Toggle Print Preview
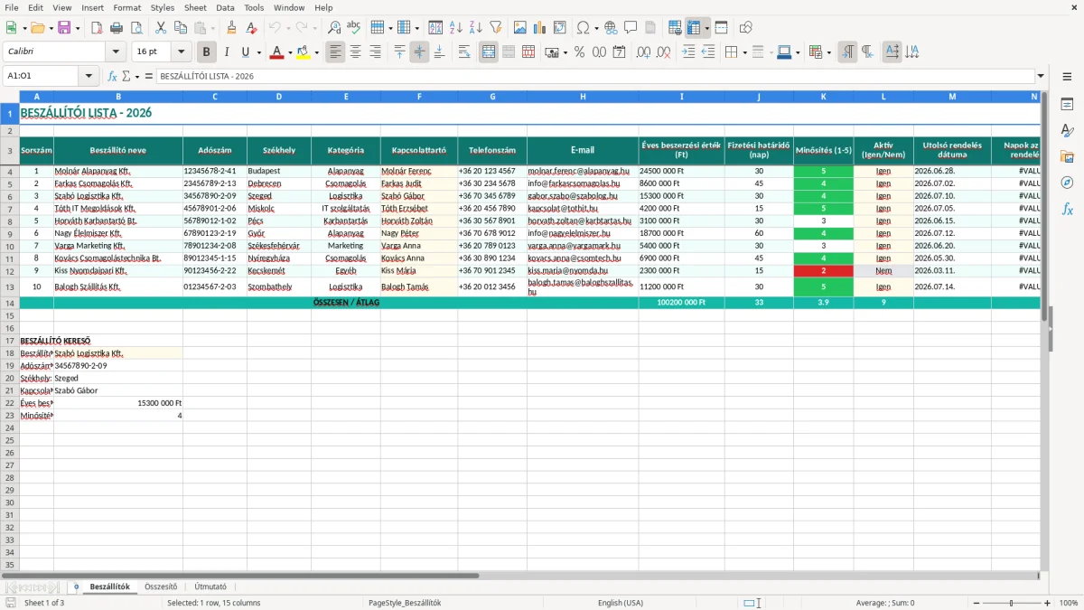This screenshot has height=610, width=1084. click(x=135, y=28)
